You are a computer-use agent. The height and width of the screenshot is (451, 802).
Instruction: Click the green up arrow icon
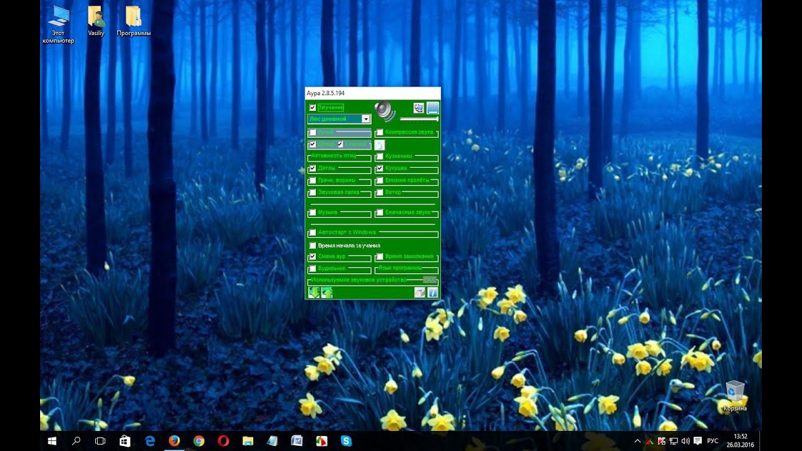[327, 293]
